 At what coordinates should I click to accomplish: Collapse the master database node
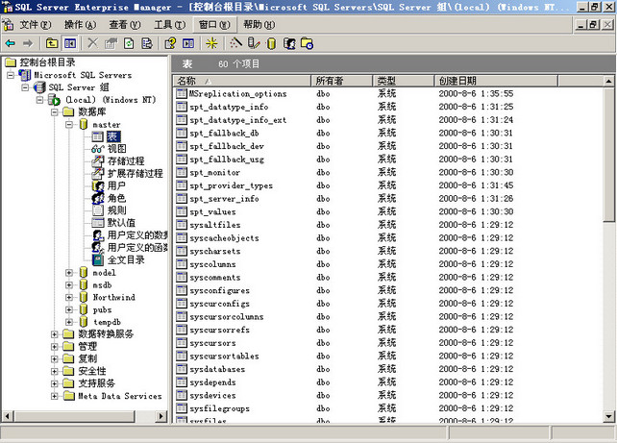coord(69,125)
